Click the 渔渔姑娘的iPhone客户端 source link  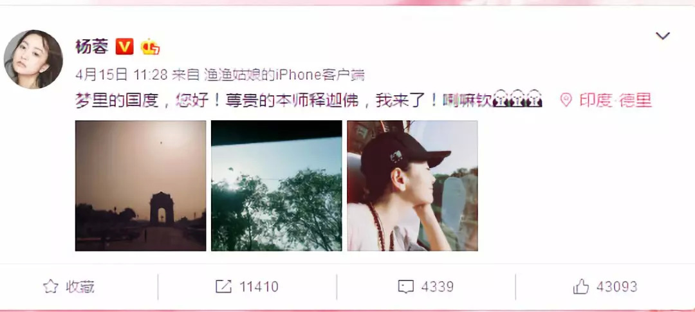[x=284, y=75]
